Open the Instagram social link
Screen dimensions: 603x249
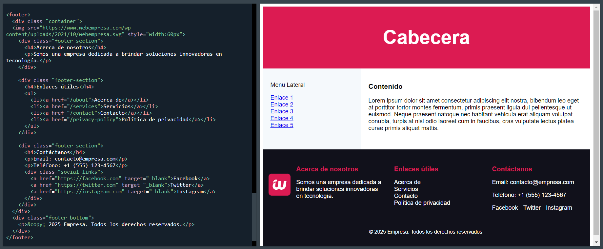coord(559,208)
